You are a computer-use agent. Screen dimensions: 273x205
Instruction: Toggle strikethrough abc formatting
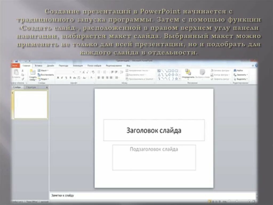point(75,78)
